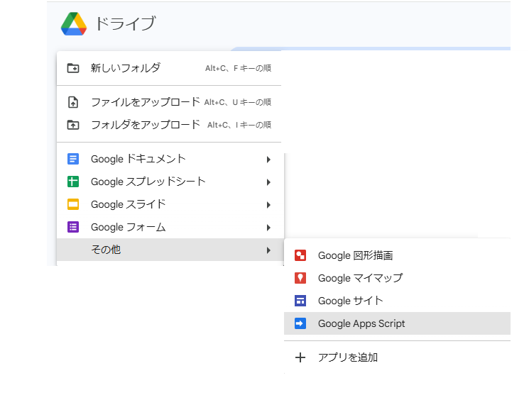Click the blue Google Docs icon
The image size is (529, 417).
pos(73,159)
